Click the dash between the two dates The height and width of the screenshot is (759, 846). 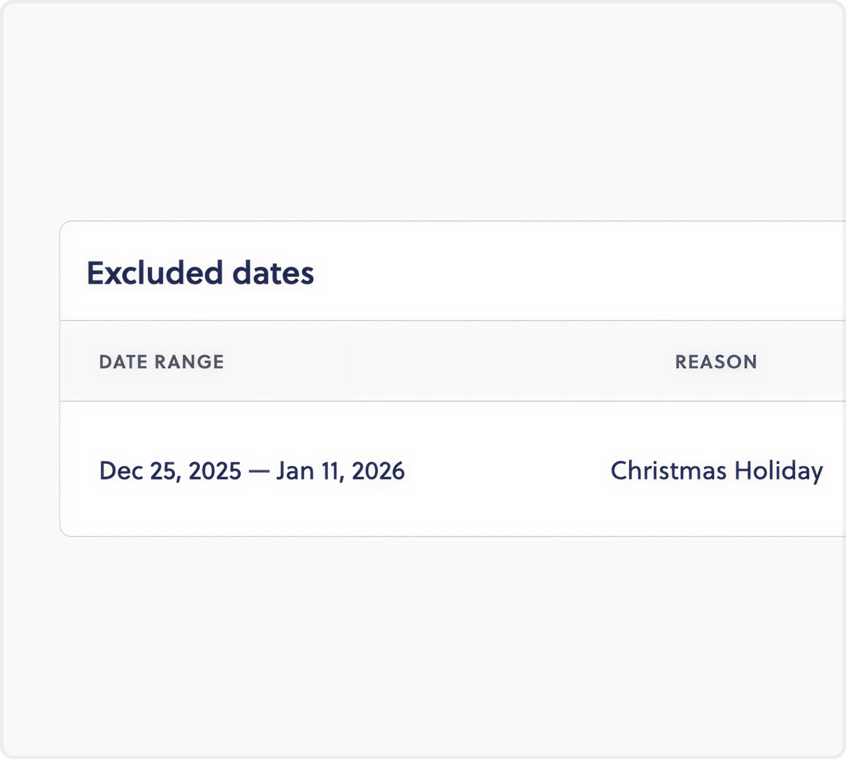coord(258,471)
